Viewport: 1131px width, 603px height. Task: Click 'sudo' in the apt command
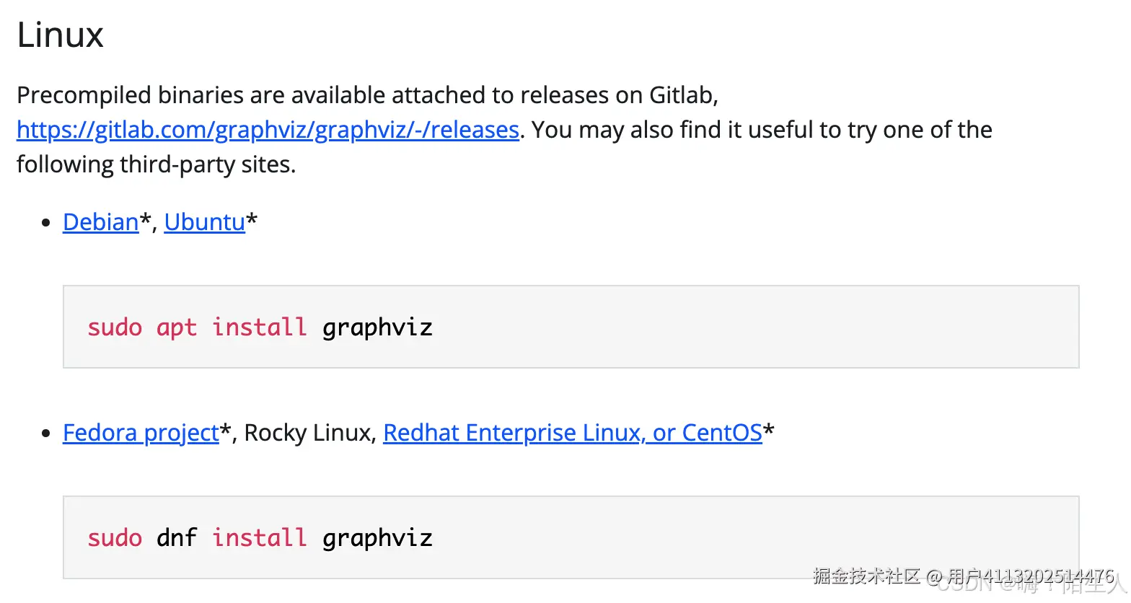click(x=115, y=327)
